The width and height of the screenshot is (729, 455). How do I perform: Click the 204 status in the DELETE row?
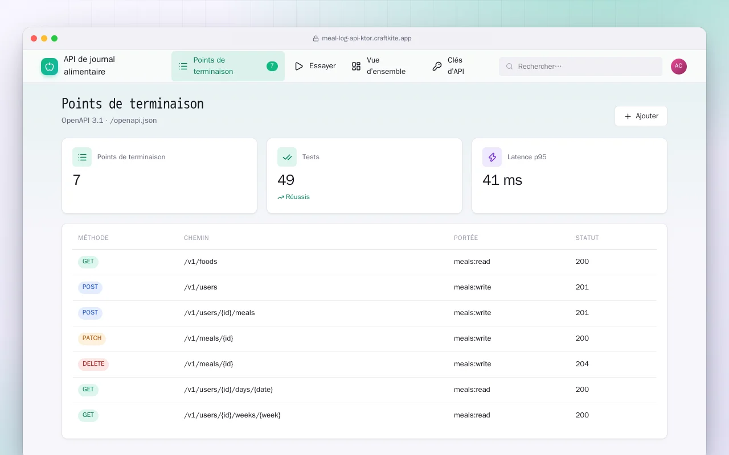[x=582, y=364]
